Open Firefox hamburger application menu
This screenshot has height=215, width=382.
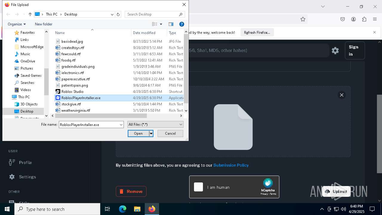(x=375, y=19)
